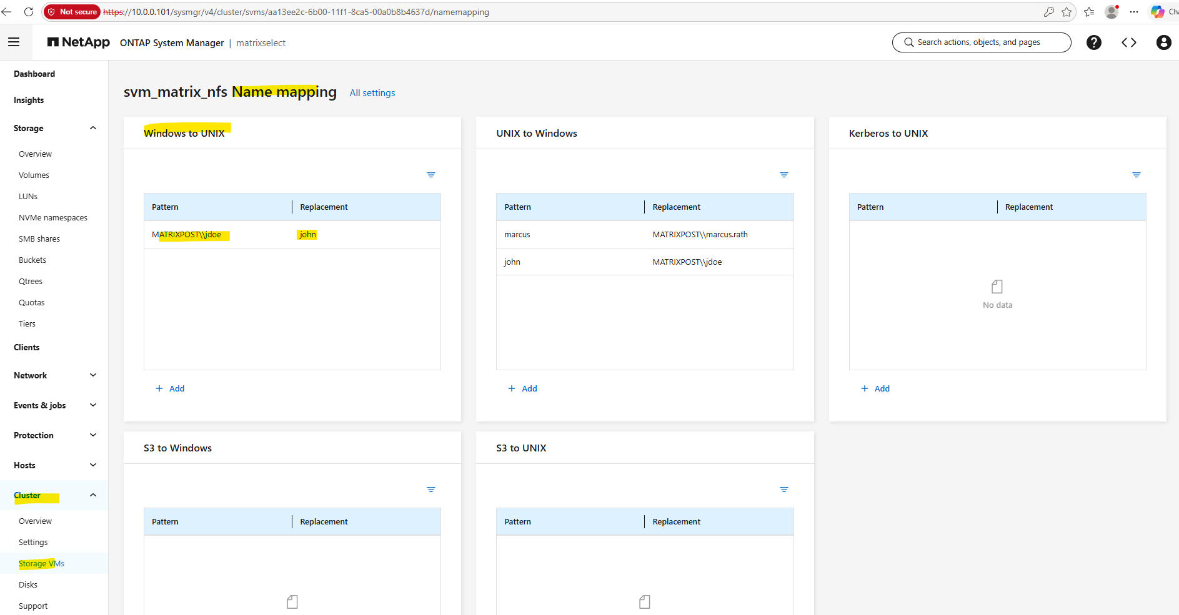Image resolution: width=1179 pixels, height=615 pixels.
Task: Open Cluster Support page
Action: coord(33,606)
